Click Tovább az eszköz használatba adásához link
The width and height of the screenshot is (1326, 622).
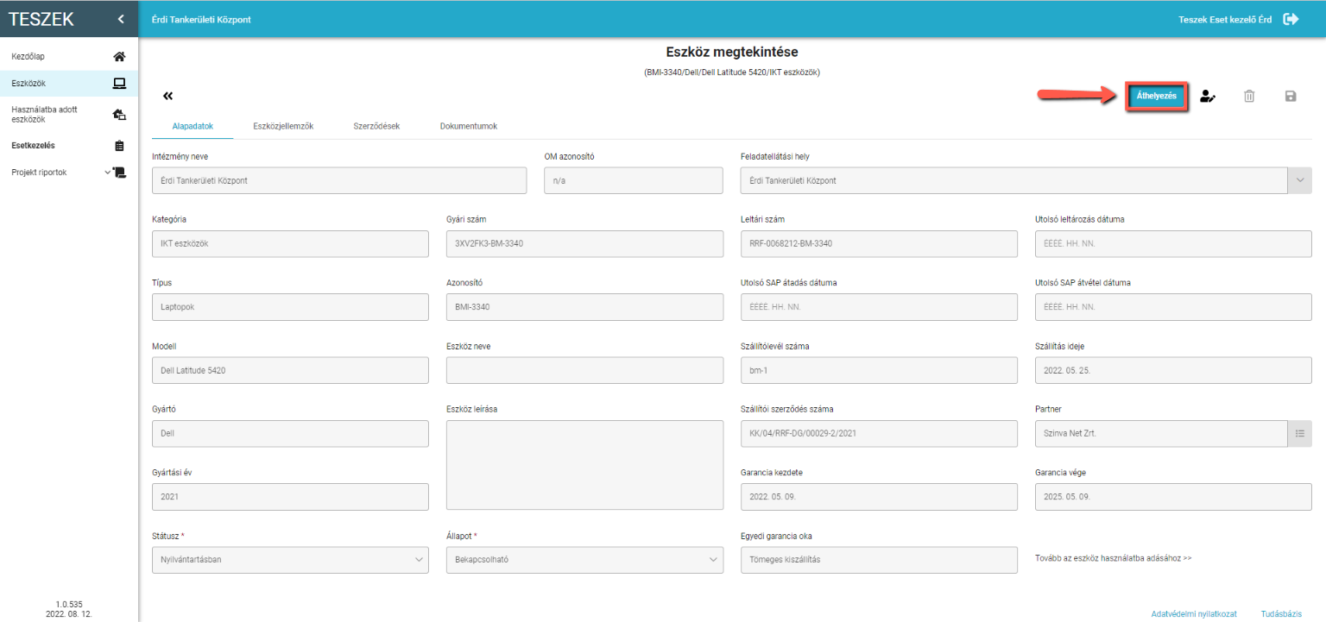1113,558
